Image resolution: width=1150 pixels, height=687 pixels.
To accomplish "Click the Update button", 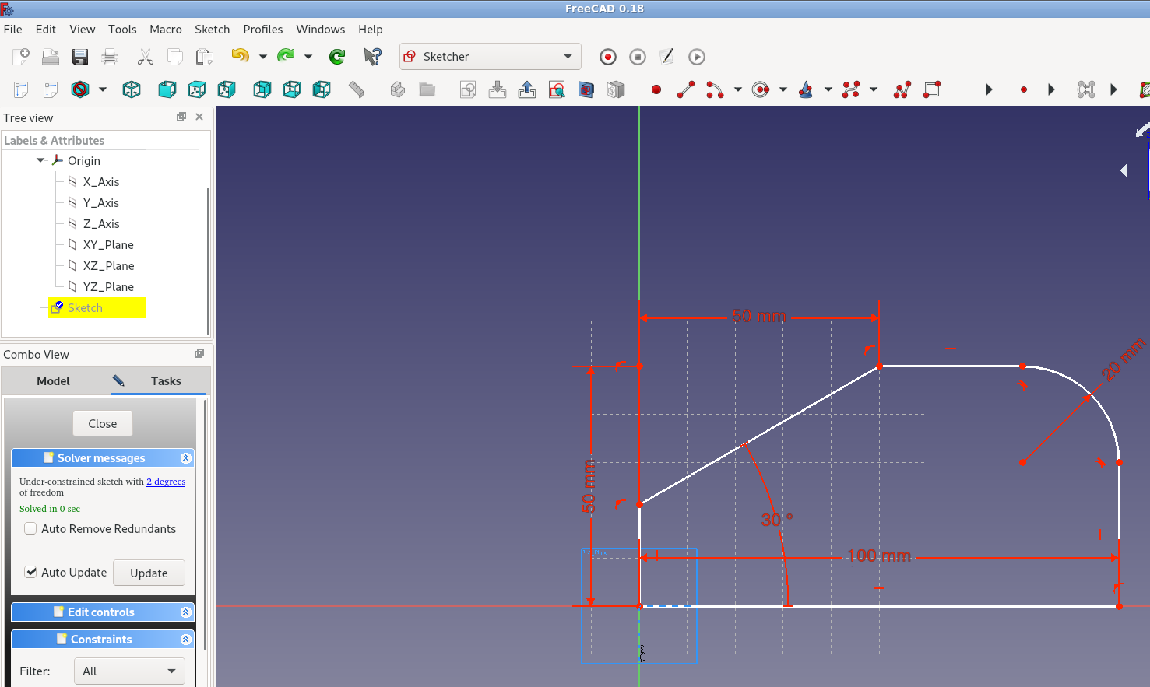I will (x=149, y=573).
